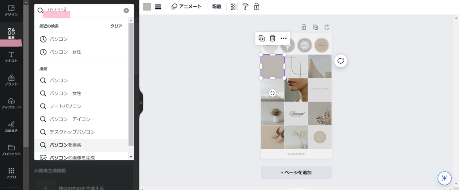Open the three-dot more menu in floating toolbar
This screenshot has height=190, width=459.
283,39
